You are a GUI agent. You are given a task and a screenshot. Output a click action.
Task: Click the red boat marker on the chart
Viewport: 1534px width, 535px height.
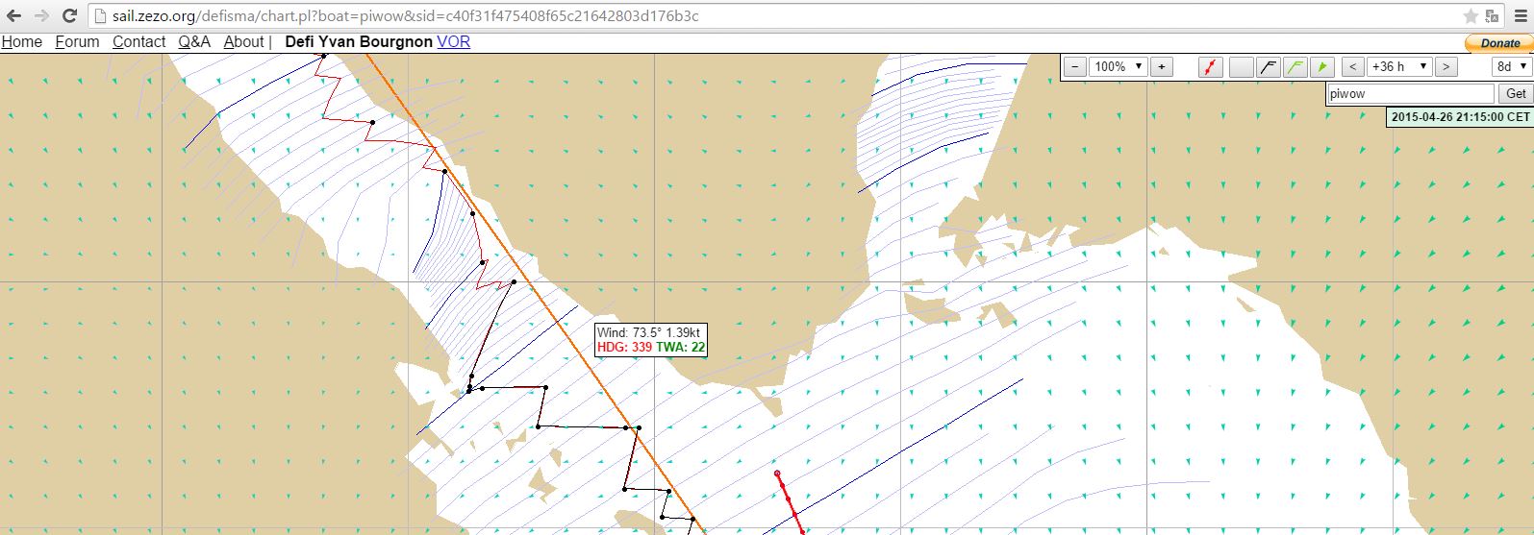pos(778,474)
